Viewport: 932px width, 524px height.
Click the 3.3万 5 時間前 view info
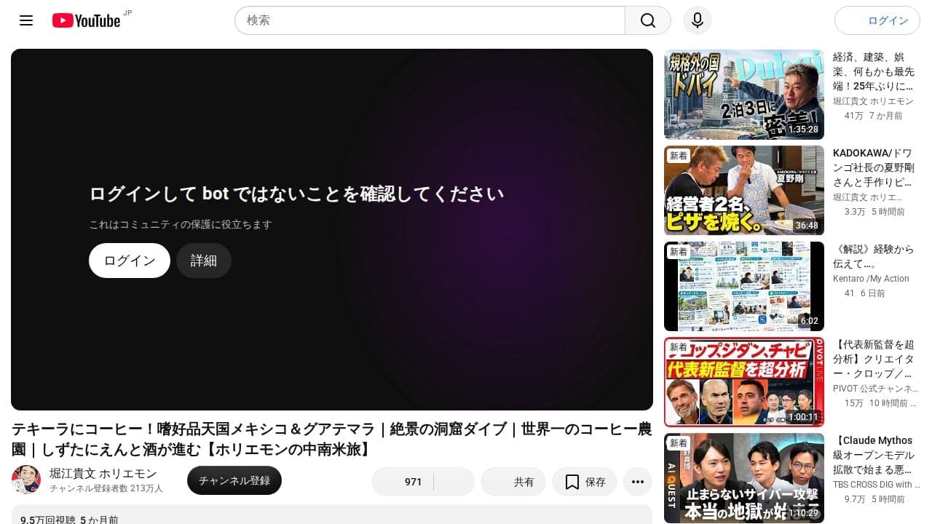point(874,212)
